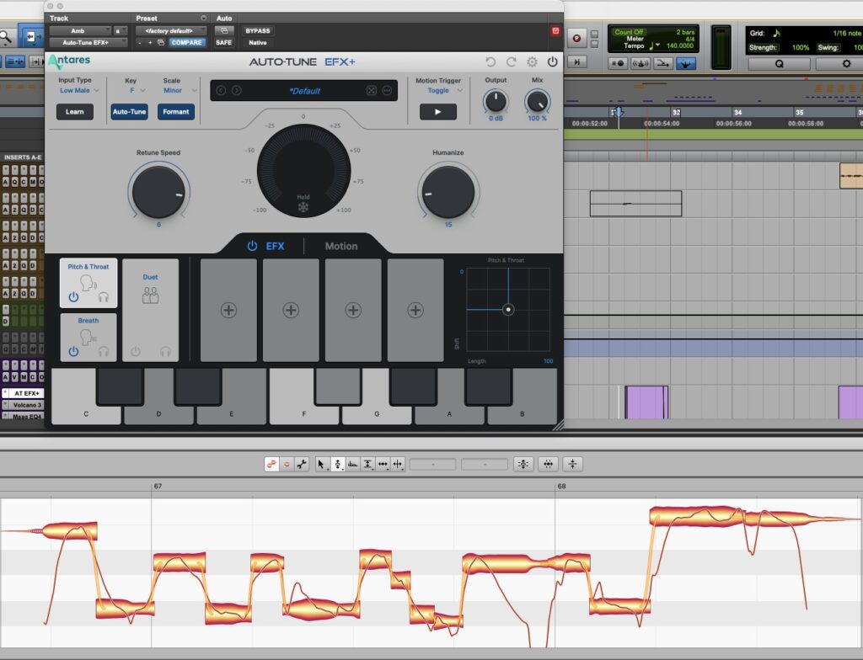
Task: Toggle Pitch & Throat effect power
Action: coord(73,297)
